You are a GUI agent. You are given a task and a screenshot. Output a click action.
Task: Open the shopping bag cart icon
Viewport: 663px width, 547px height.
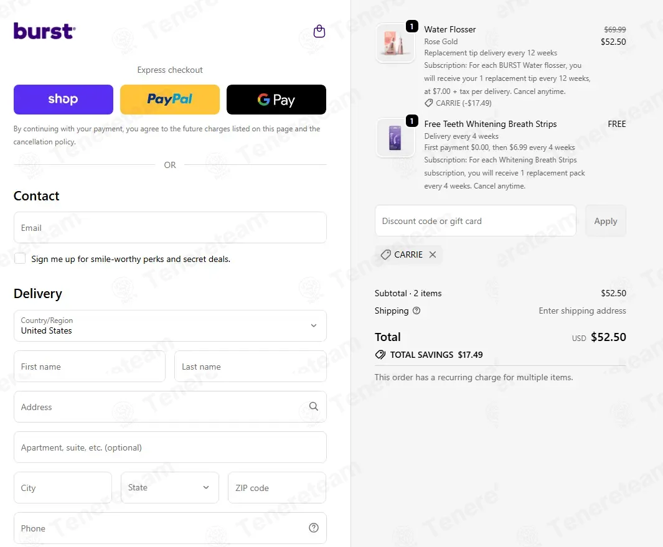click(x=319, y=31)
